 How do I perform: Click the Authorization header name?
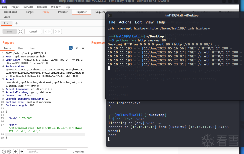[x=15, y=66]
